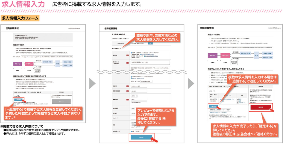Click the blue プレビュー button at form bottom

[141, 137]
